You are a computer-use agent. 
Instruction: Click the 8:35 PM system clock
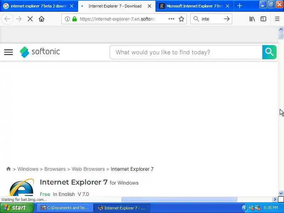coord(271,208)
